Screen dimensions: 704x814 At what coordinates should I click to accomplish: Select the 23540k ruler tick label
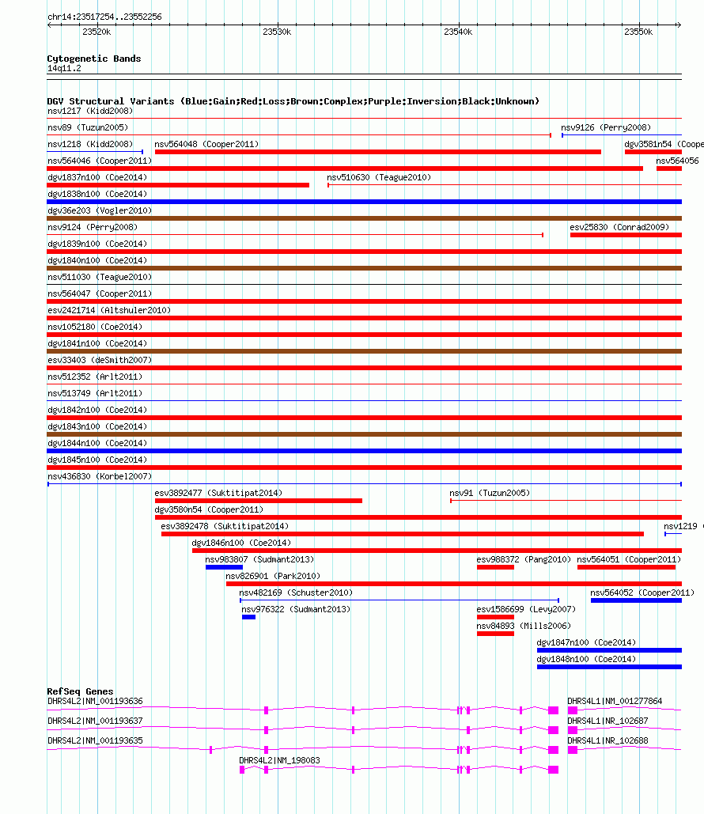tap(458, 32)
